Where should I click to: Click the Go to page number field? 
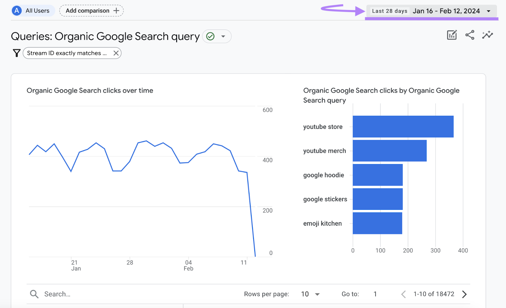(x=375, y=294)
